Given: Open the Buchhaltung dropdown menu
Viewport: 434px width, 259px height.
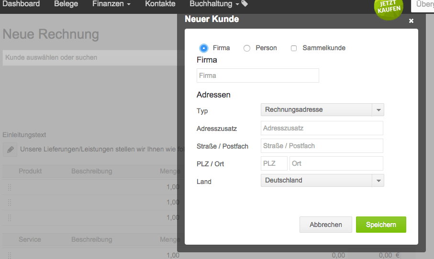Looking at the screenshot, I should (x=214, y=4).
